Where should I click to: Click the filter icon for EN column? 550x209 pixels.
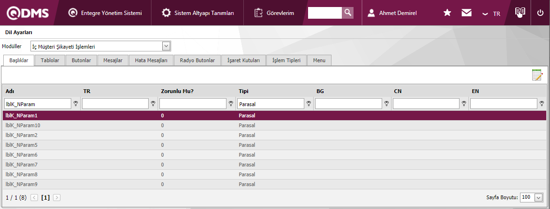point(542,104)
